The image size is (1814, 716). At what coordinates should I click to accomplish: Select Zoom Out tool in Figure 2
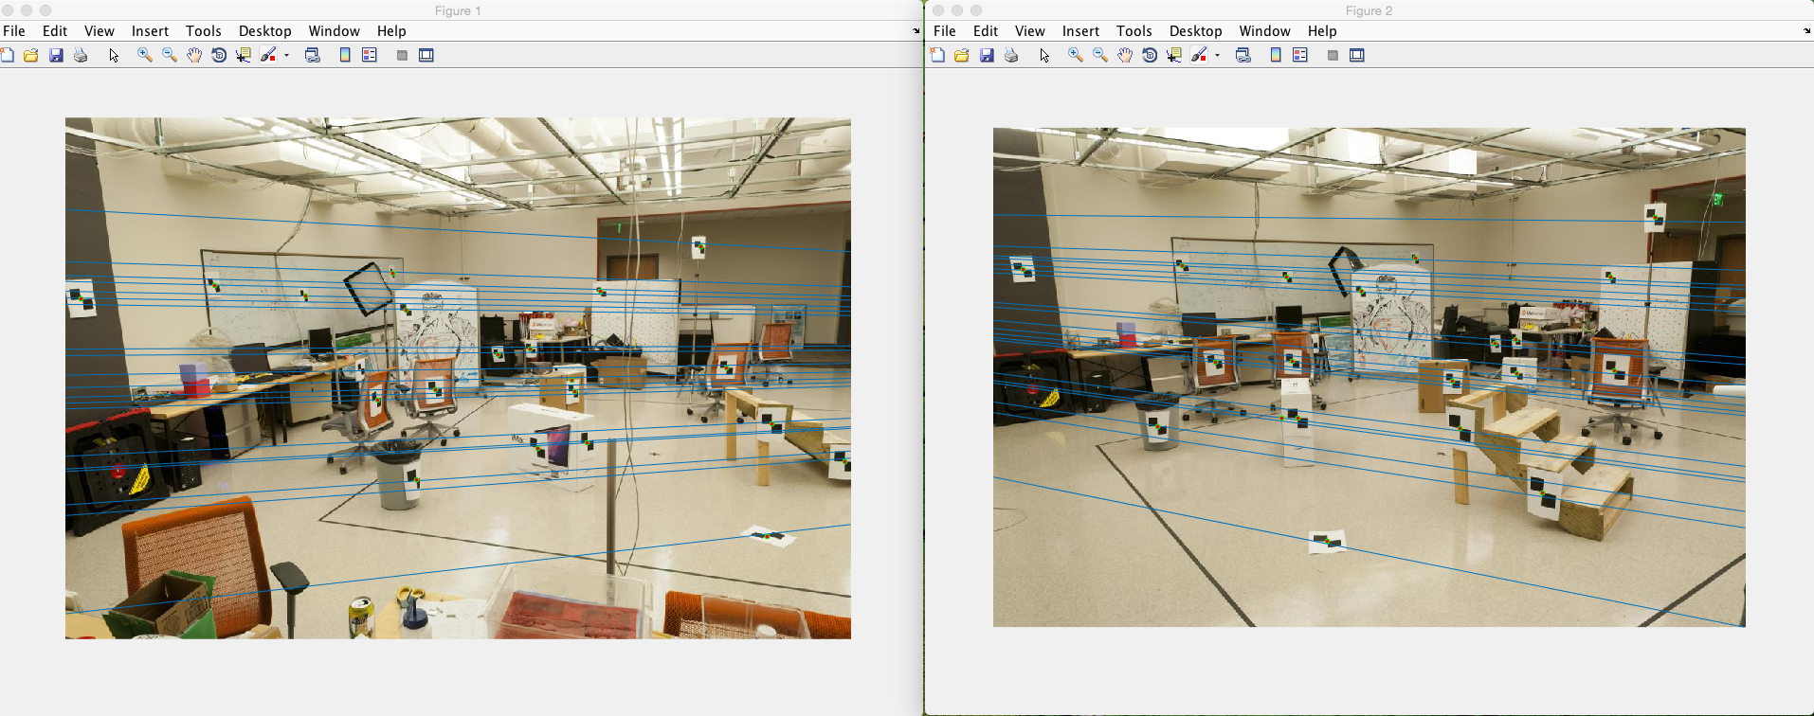[x=1100, y=55]
